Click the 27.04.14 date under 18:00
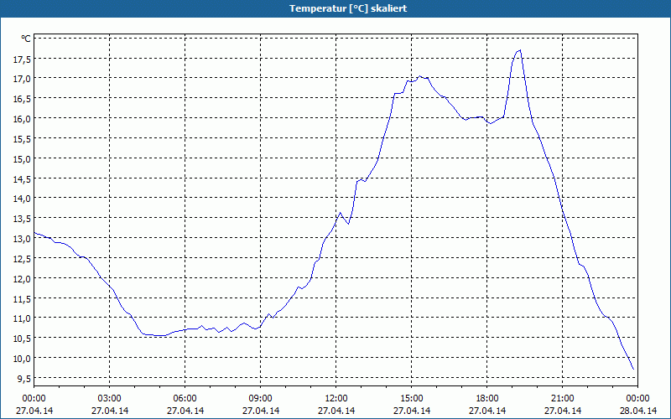This screenshot has height=419, width=671. coord(487,411)
